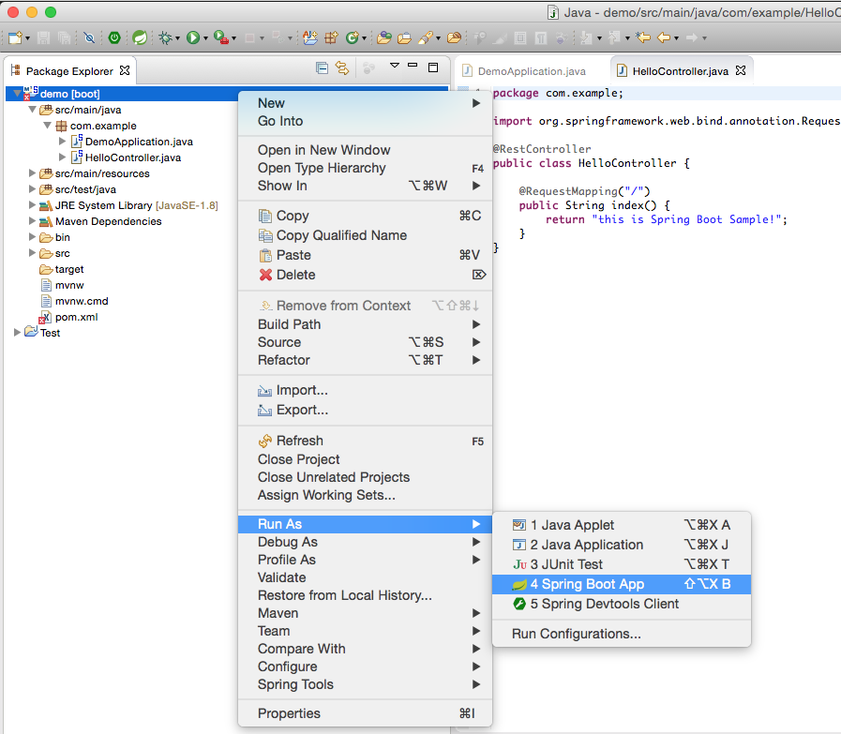Click the Open Task briefcase icon
The image size is (841, 734).
coord(404,37)
